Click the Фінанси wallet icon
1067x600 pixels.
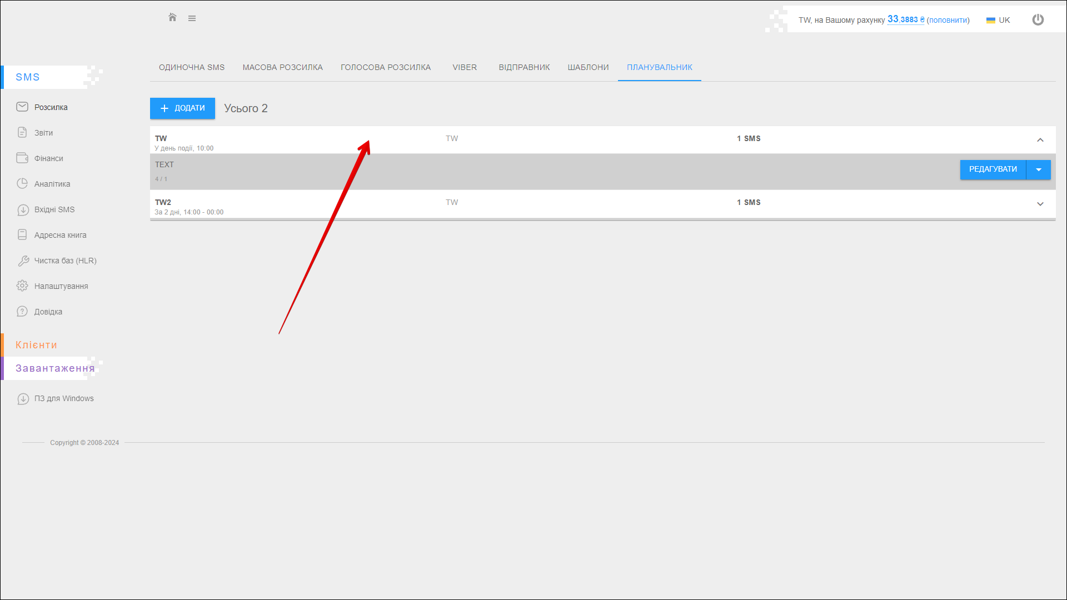coord(22,158)
